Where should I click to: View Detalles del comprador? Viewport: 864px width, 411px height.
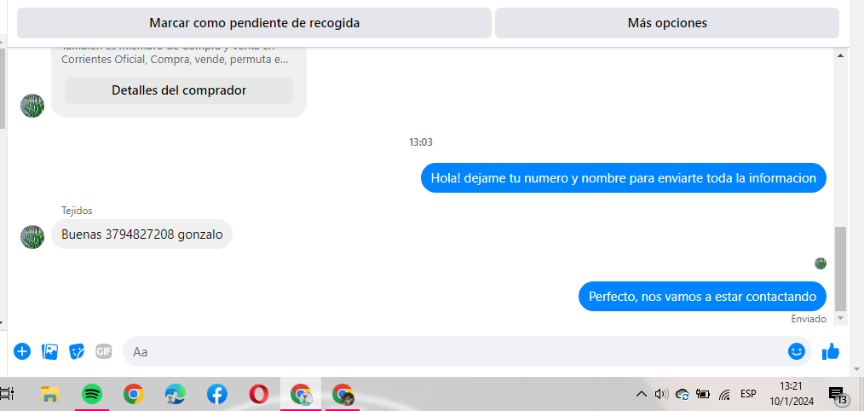point(179,90)
